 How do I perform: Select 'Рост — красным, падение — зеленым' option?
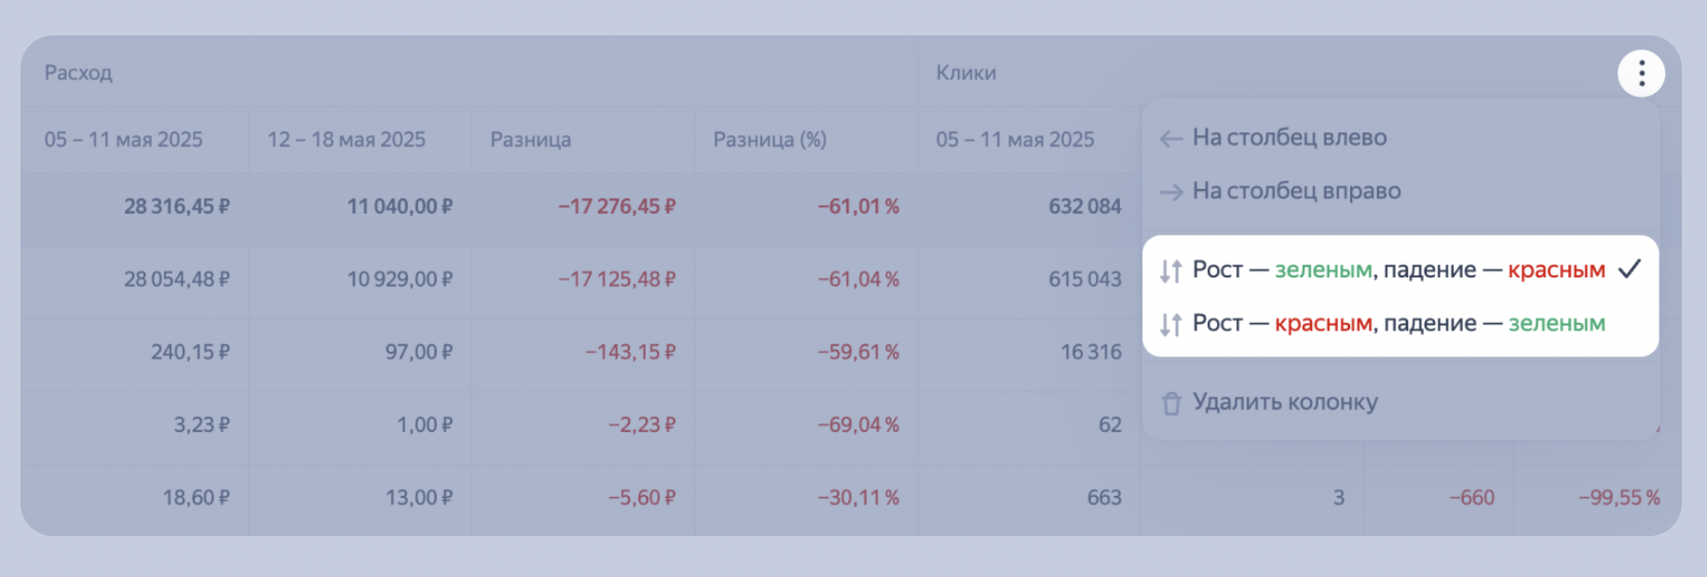point(1398,324)
